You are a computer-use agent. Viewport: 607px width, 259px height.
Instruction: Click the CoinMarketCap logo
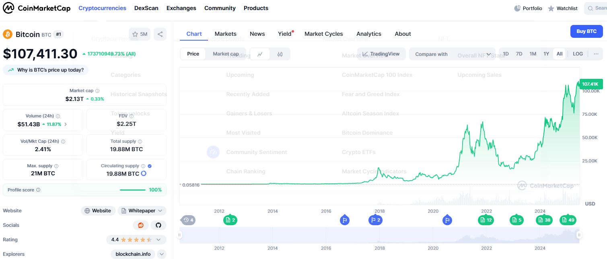[37, 8]
